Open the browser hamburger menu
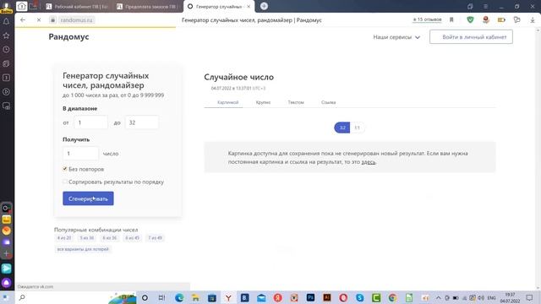The height and width of the screenshot is (304, 541). [x=485, y=6]
